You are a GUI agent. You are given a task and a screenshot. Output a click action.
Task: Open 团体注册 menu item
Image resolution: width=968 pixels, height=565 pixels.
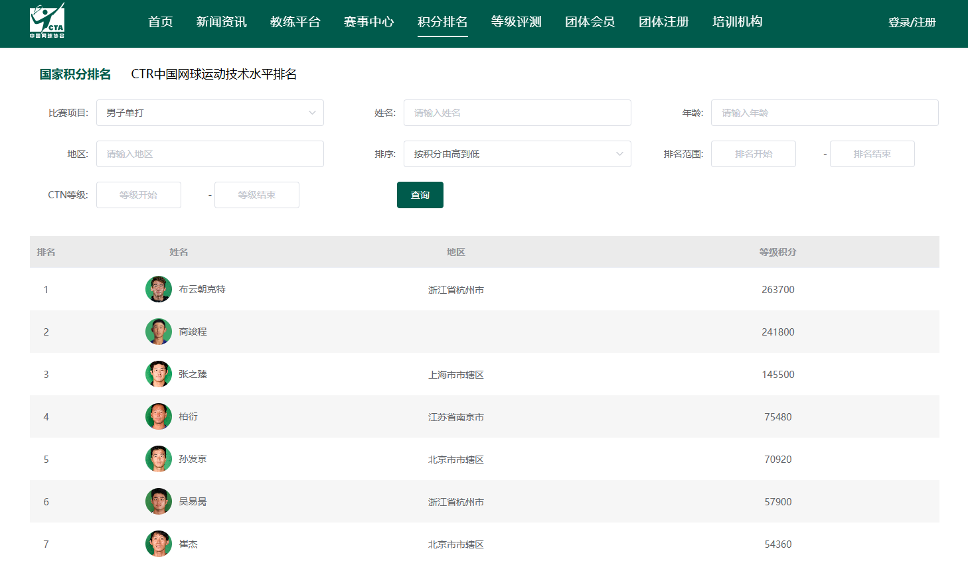[664, 22]
